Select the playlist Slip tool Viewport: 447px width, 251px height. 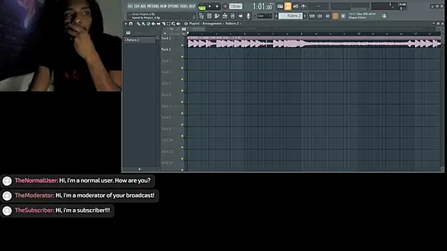tap(159, 24)
